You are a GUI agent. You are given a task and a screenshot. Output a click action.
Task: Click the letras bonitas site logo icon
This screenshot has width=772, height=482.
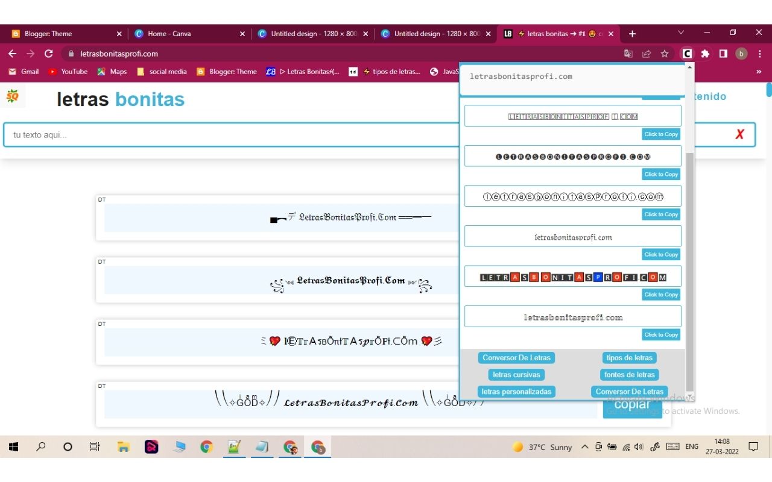coord(13,97)
